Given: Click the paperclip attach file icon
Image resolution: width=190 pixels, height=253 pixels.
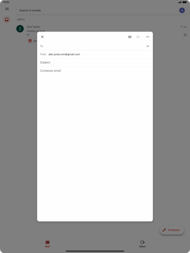Looking at the screenshot, I should click(x=130, y=37).
